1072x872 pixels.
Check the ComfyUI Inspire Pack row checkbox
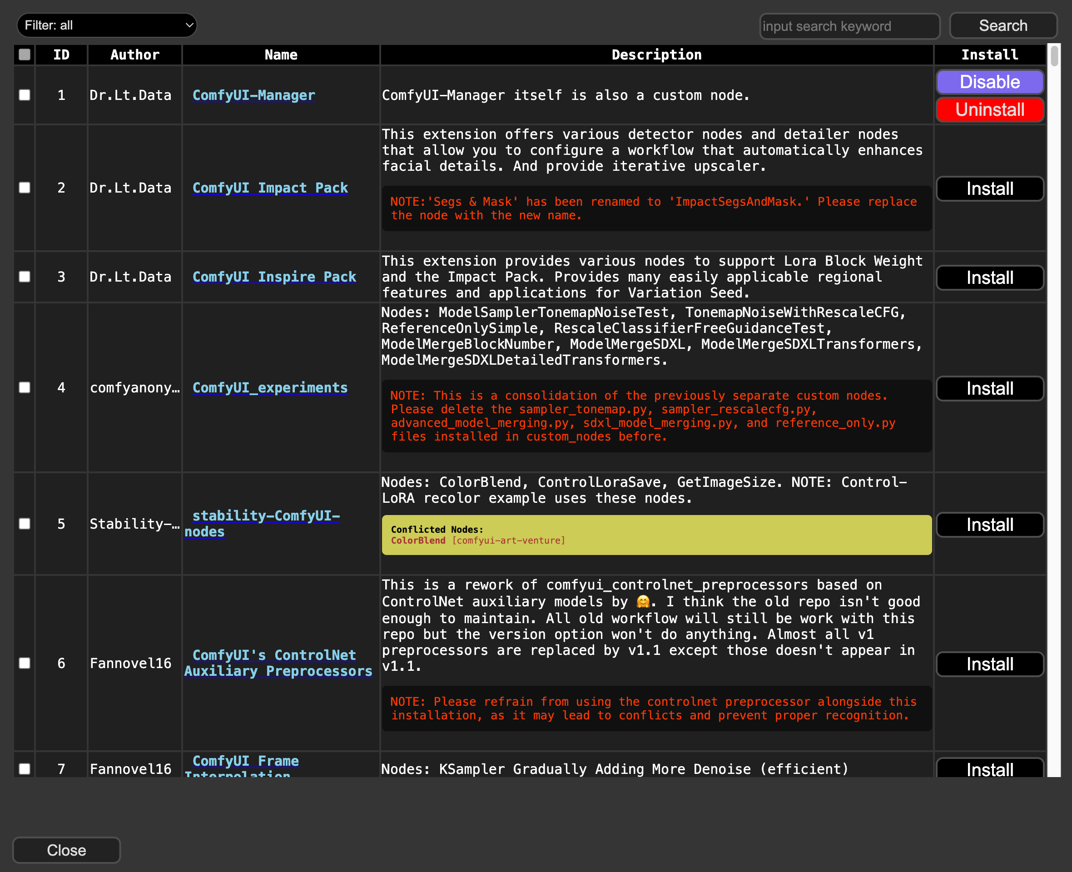click(24, 277)
